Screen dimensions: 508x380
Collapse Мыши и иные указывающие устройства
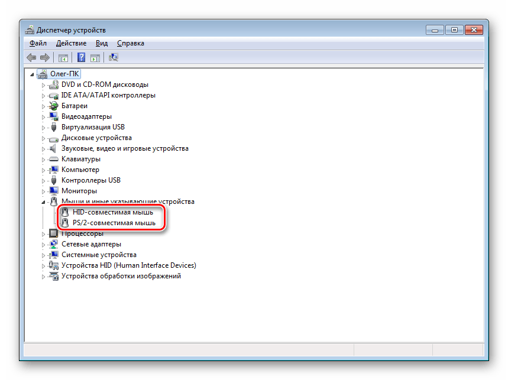pos(43,202)
